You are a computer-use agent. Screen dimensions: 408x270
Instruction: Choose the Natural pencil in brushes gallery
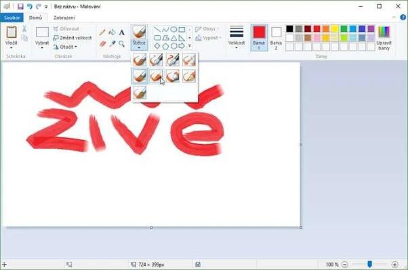(189, 76)
